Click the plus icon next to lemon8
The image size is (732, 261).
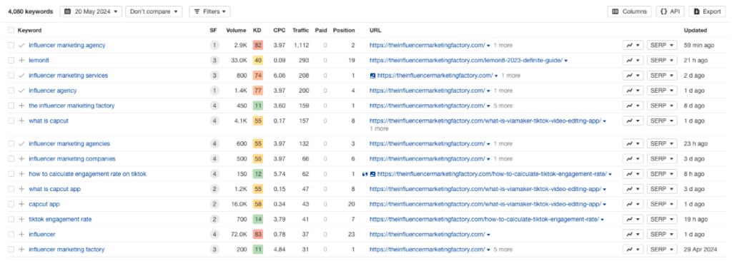[21, 61]
